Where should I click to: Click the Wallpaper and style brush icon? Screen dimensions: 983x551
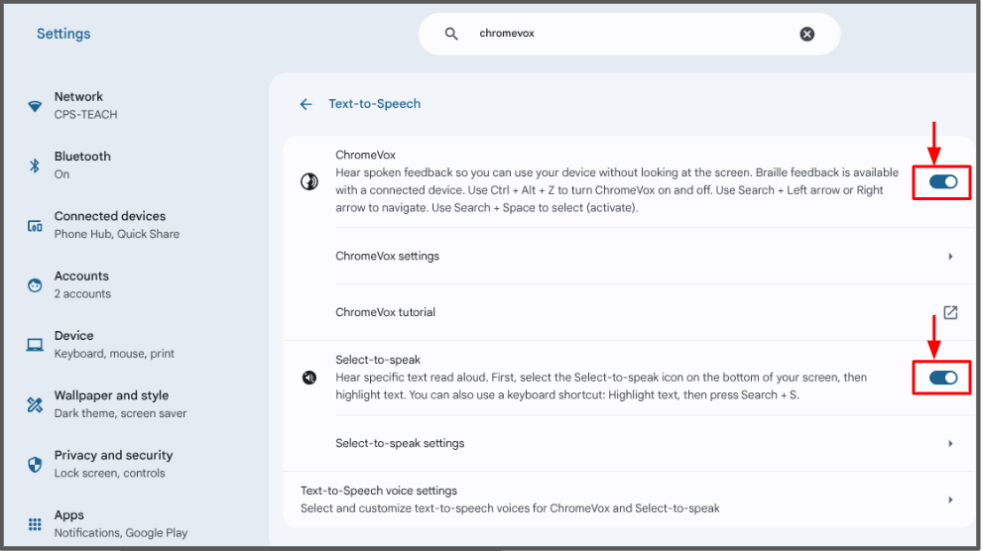click(x=35, y=404)
